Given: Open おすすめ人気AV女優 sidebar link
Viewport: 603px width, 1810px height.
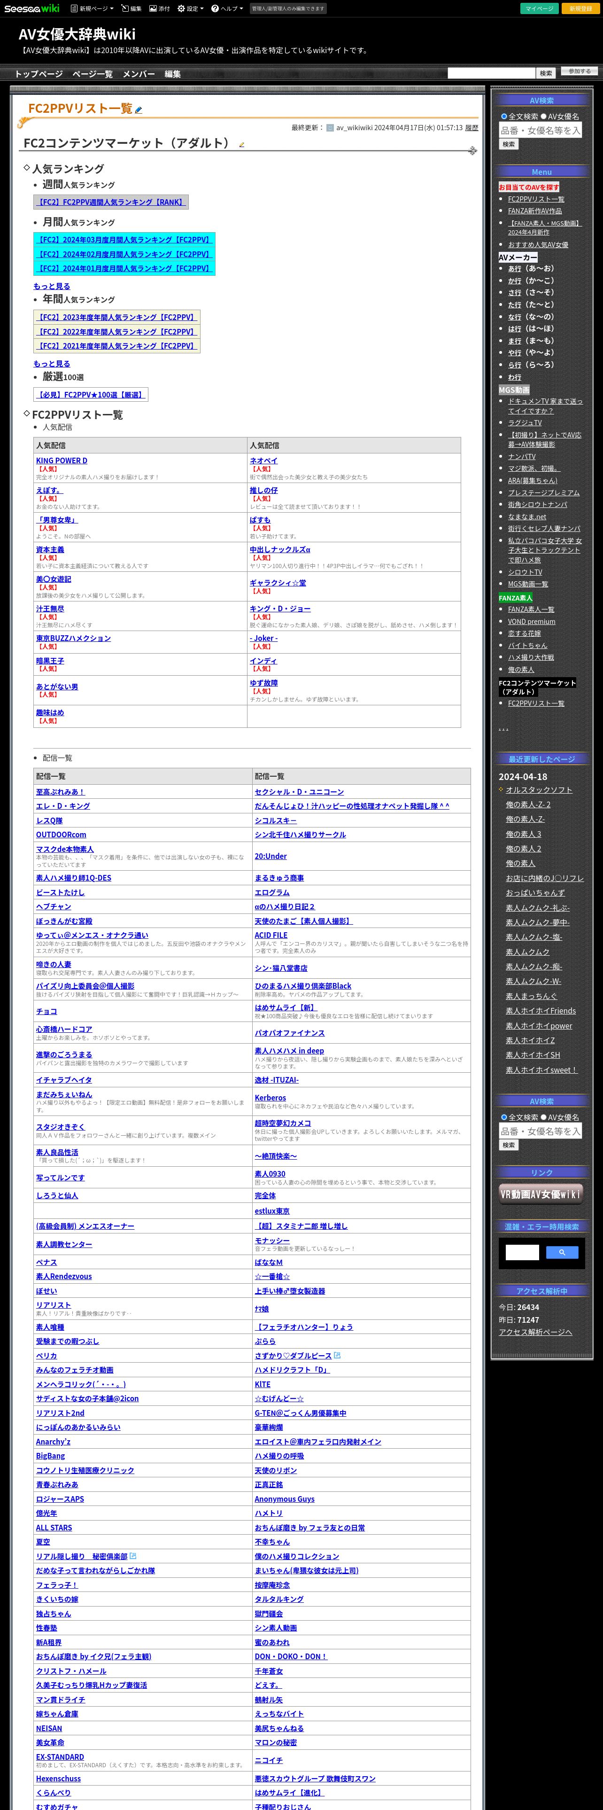Looking at the screenshot, I should pos(538,244).
